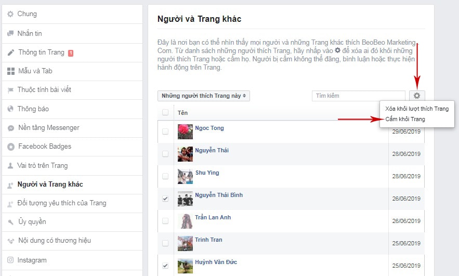Choose Cấm khỏi Trang from the menu
This screenshot has height=276, width=459.
tap(405, 119)
